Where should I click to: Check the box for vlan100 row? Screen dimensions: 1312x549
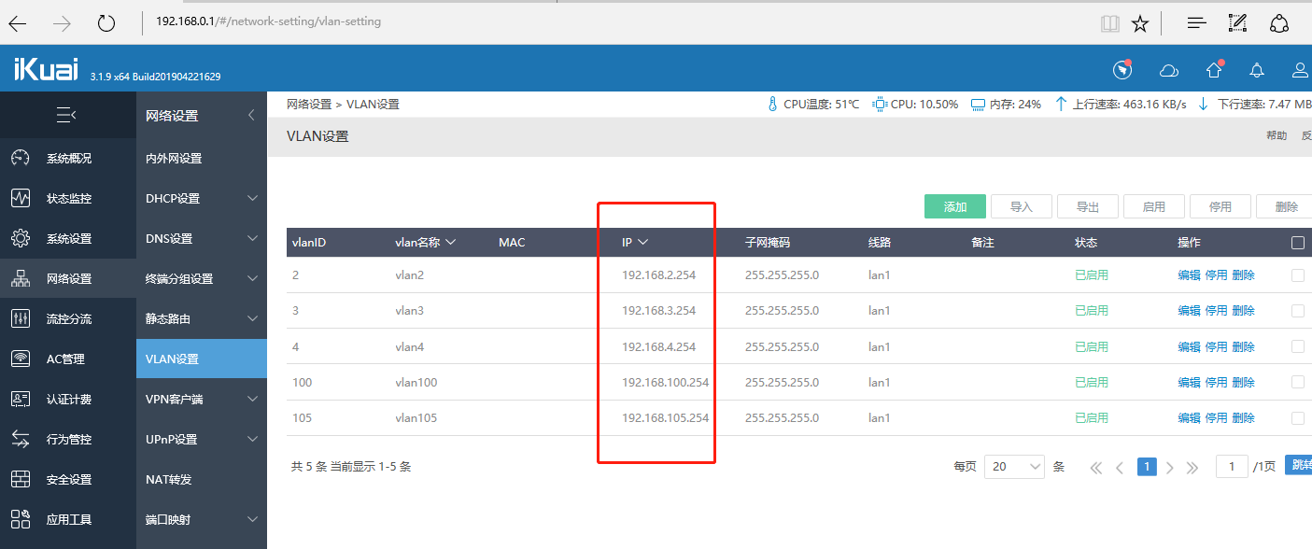[1298, 382]
